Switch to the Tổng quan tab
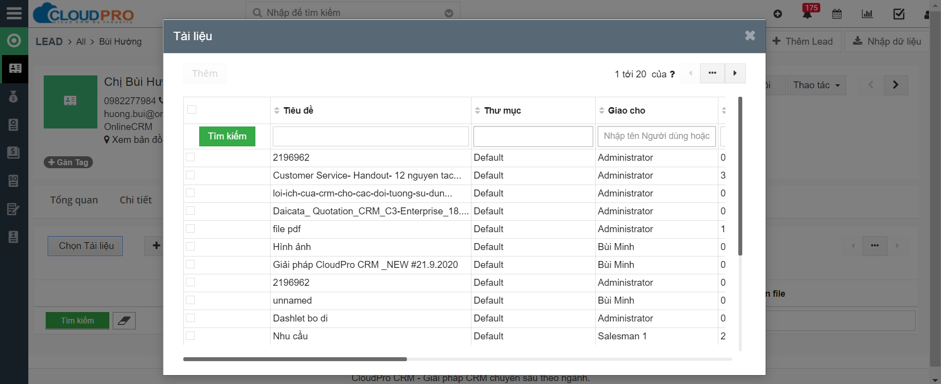Viewport: 941px width, 384px height. pyautogui.click(x=74, y=200)
